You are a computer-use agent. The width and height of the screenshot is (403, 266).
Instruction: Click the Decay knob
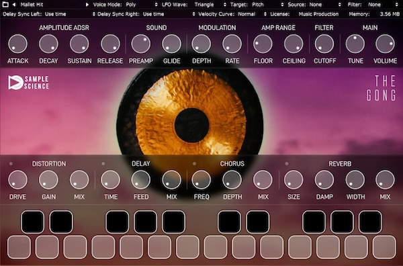pyautogui.click(x=48, y=44)
